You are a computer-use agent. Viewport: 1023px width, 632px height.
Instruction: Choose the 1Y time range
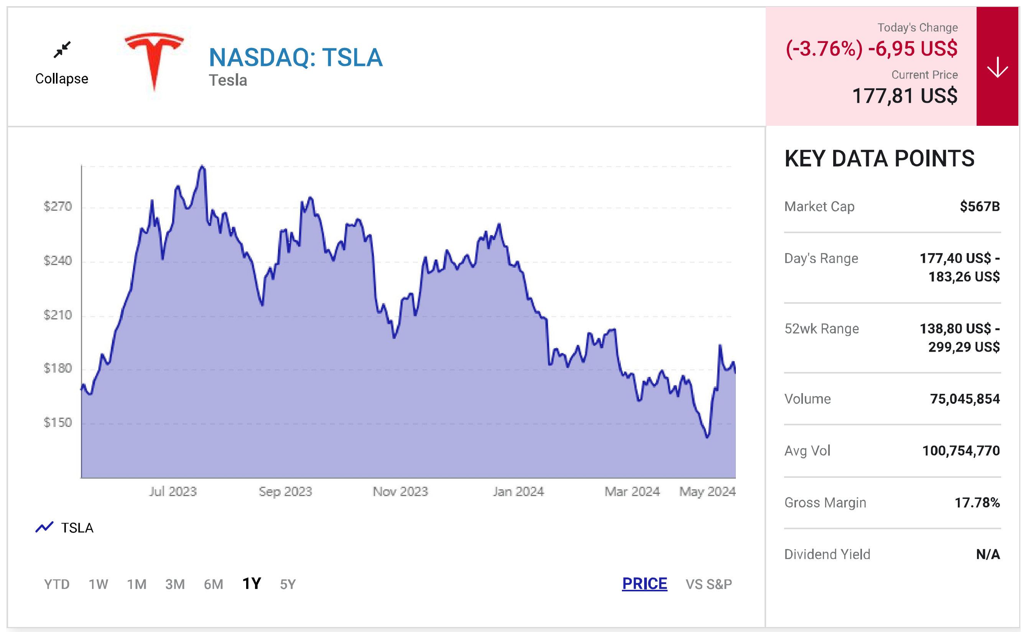252,584
